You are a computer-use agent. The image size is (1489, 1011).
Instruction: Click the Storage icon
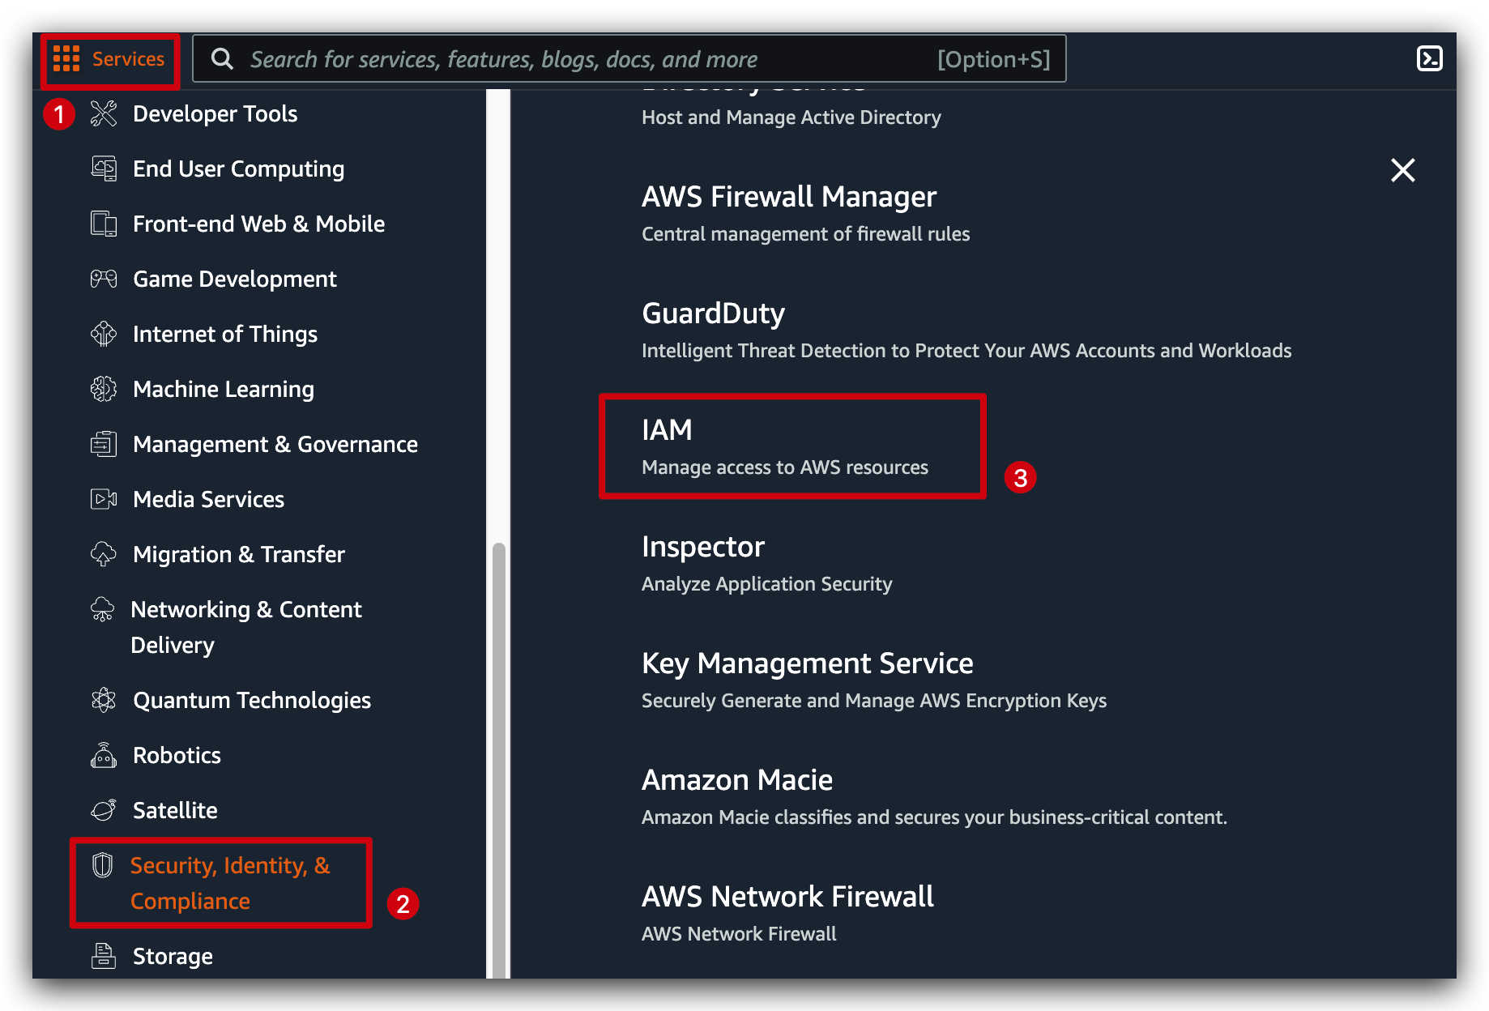point(104,956)
